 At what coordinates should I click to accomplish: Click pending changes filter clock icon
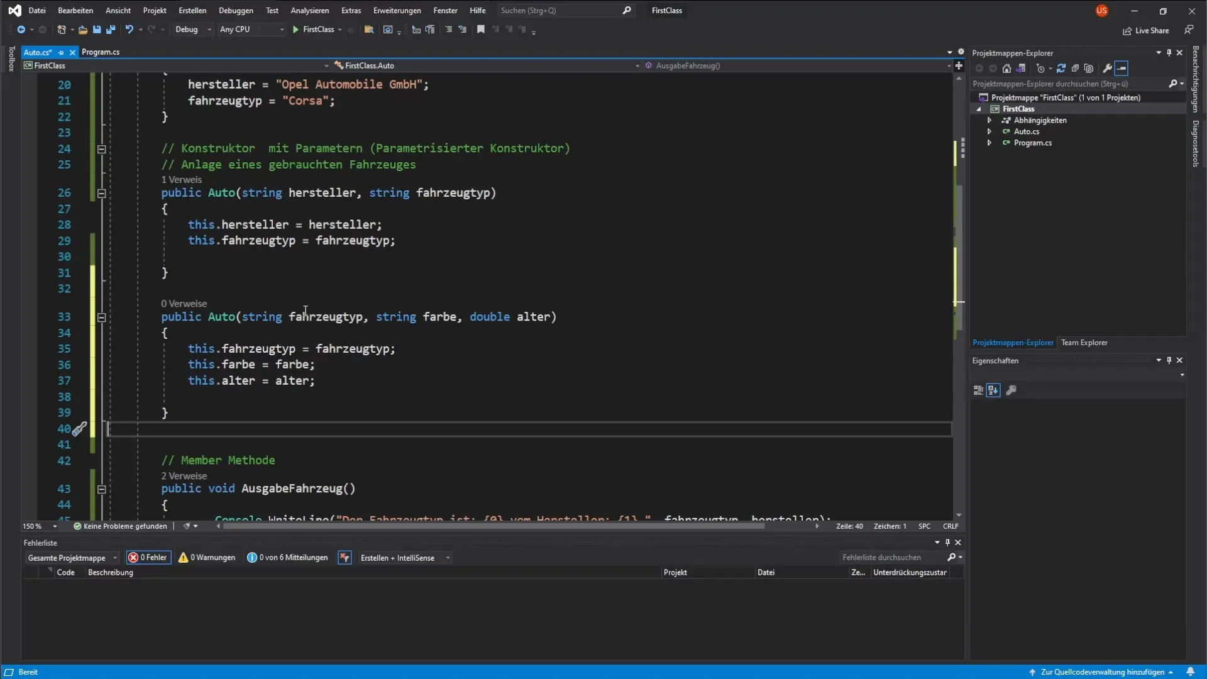1040,69
